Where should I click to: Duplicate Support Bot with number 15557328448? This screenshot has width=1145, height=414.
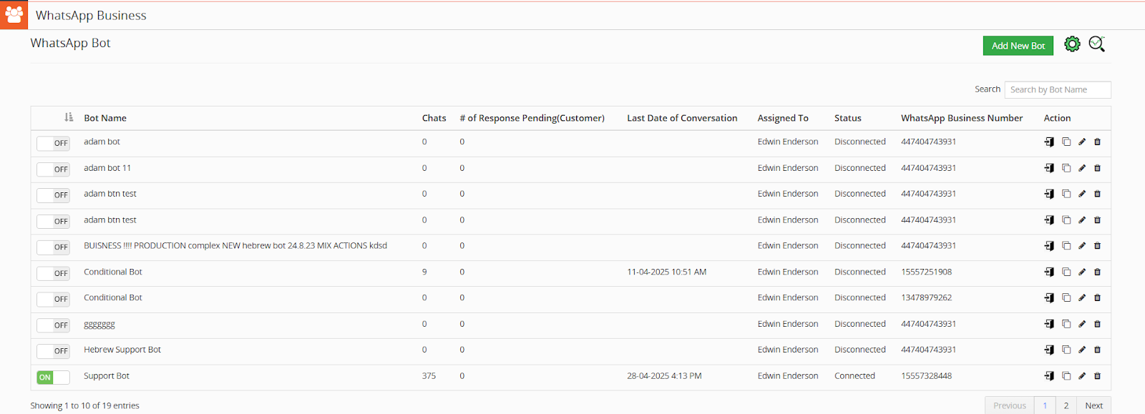[1066, 376]
